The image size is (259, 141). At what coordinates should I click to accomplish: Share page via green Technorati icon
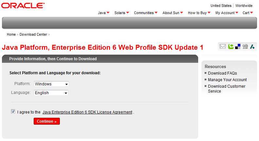231,46
